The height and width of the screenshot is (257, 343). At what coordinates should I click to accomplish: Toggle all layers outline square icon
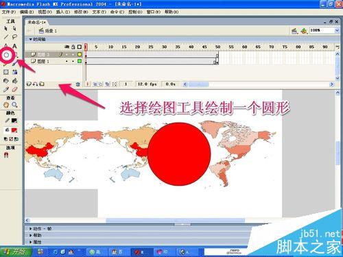coord(80,47)
